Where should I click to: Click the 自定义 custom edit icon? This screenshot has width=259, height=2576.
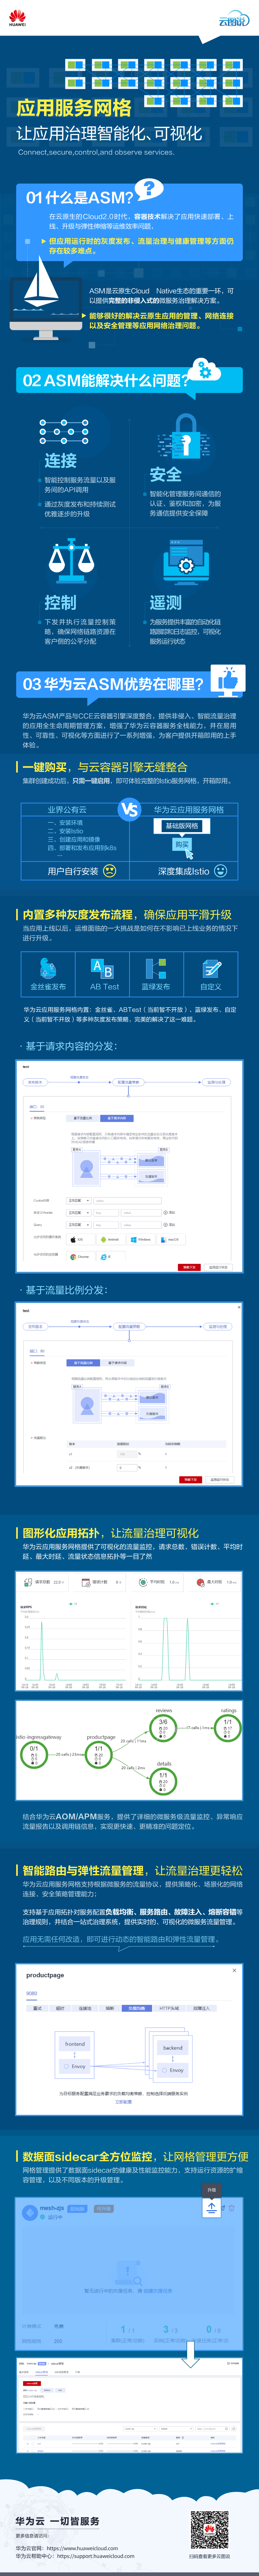pos(211,969)
